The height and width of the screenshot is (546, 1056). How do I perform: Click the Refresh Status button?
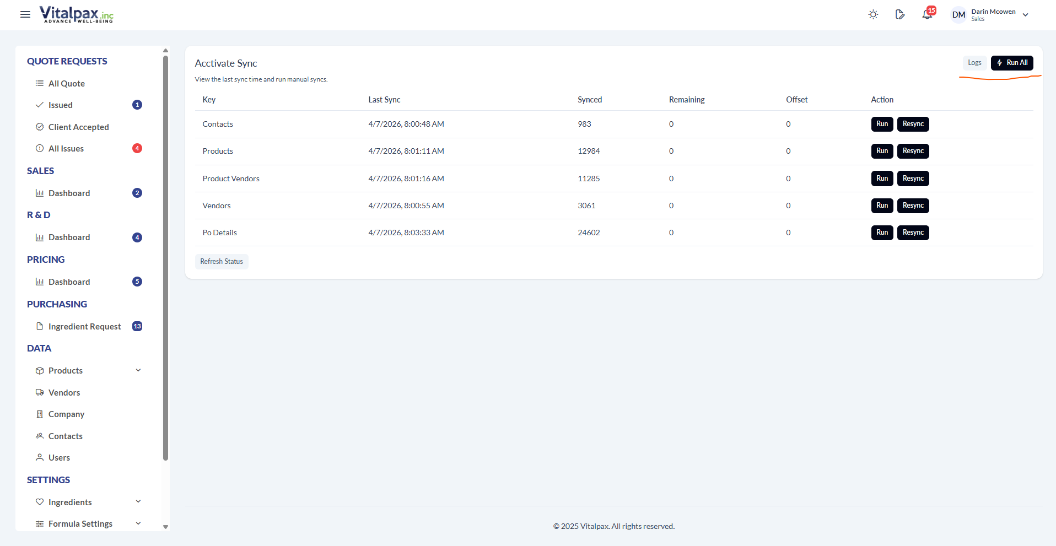[x=222, y=261]
